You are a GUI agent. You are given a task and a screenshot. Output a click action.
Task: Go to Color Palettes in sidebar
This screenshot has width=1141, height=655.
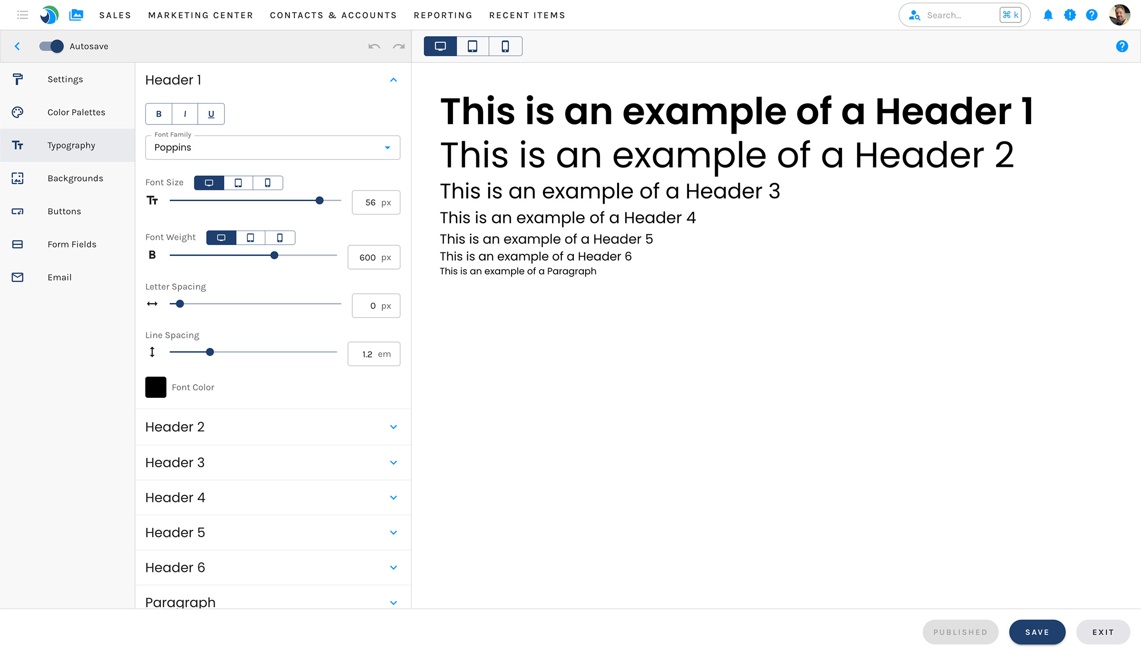(x=76, y=112)
